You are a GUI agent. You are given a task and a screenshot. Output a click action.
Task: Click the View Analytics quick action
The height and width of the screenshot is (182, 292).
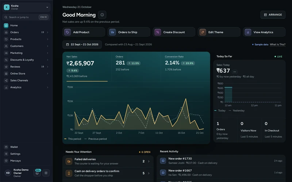pyautogui.click(x=264, y=32)
